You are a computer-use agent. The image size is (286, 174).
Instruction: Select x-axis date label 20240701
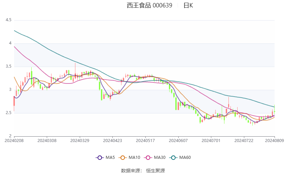point(211,141)
